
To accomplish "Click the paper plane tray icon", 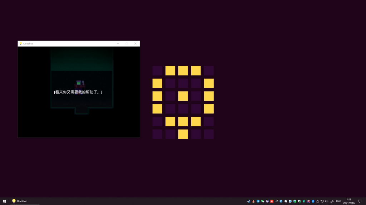I will click(276, 201).
